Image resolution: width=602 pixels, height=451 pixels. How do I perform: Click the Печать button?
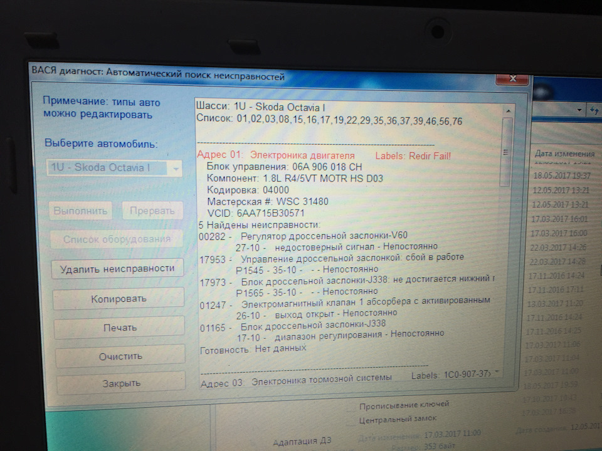pyautogui.click(x=120, y=328)
